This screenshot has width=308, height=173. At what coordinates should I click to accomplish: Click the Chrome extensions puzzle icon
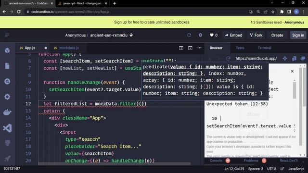point(282,12)
